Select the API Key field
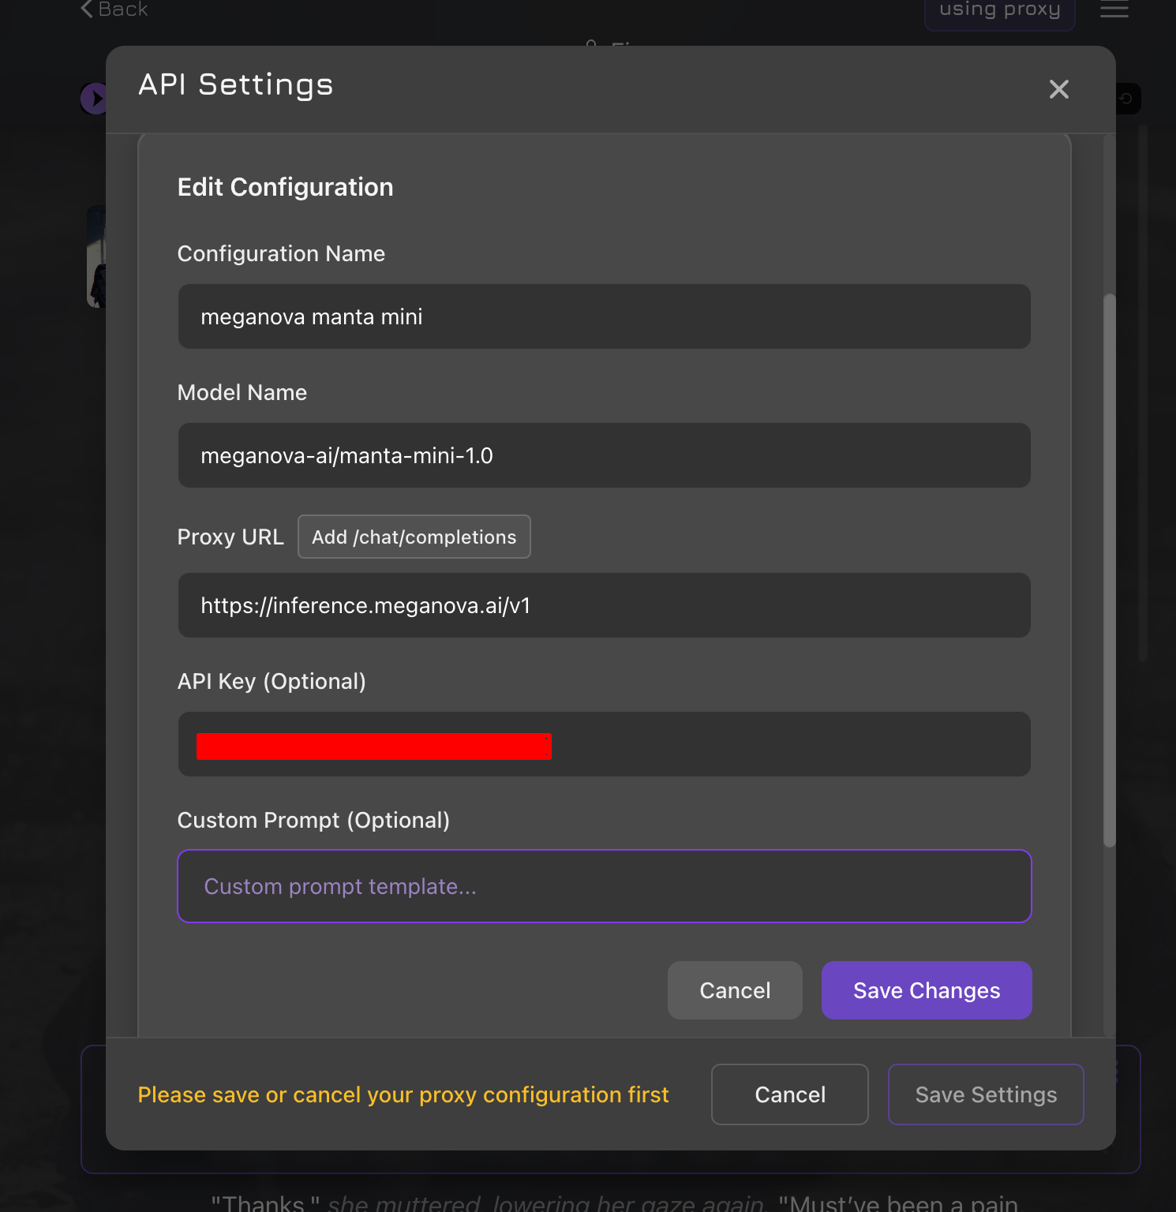The width and height of the screenshot is (1176, 1212). click(604, 744)
